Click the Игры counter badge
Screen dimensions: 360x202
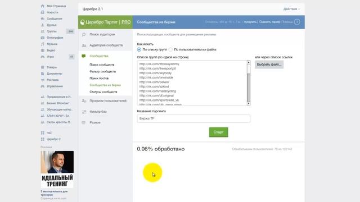[71, 57]
